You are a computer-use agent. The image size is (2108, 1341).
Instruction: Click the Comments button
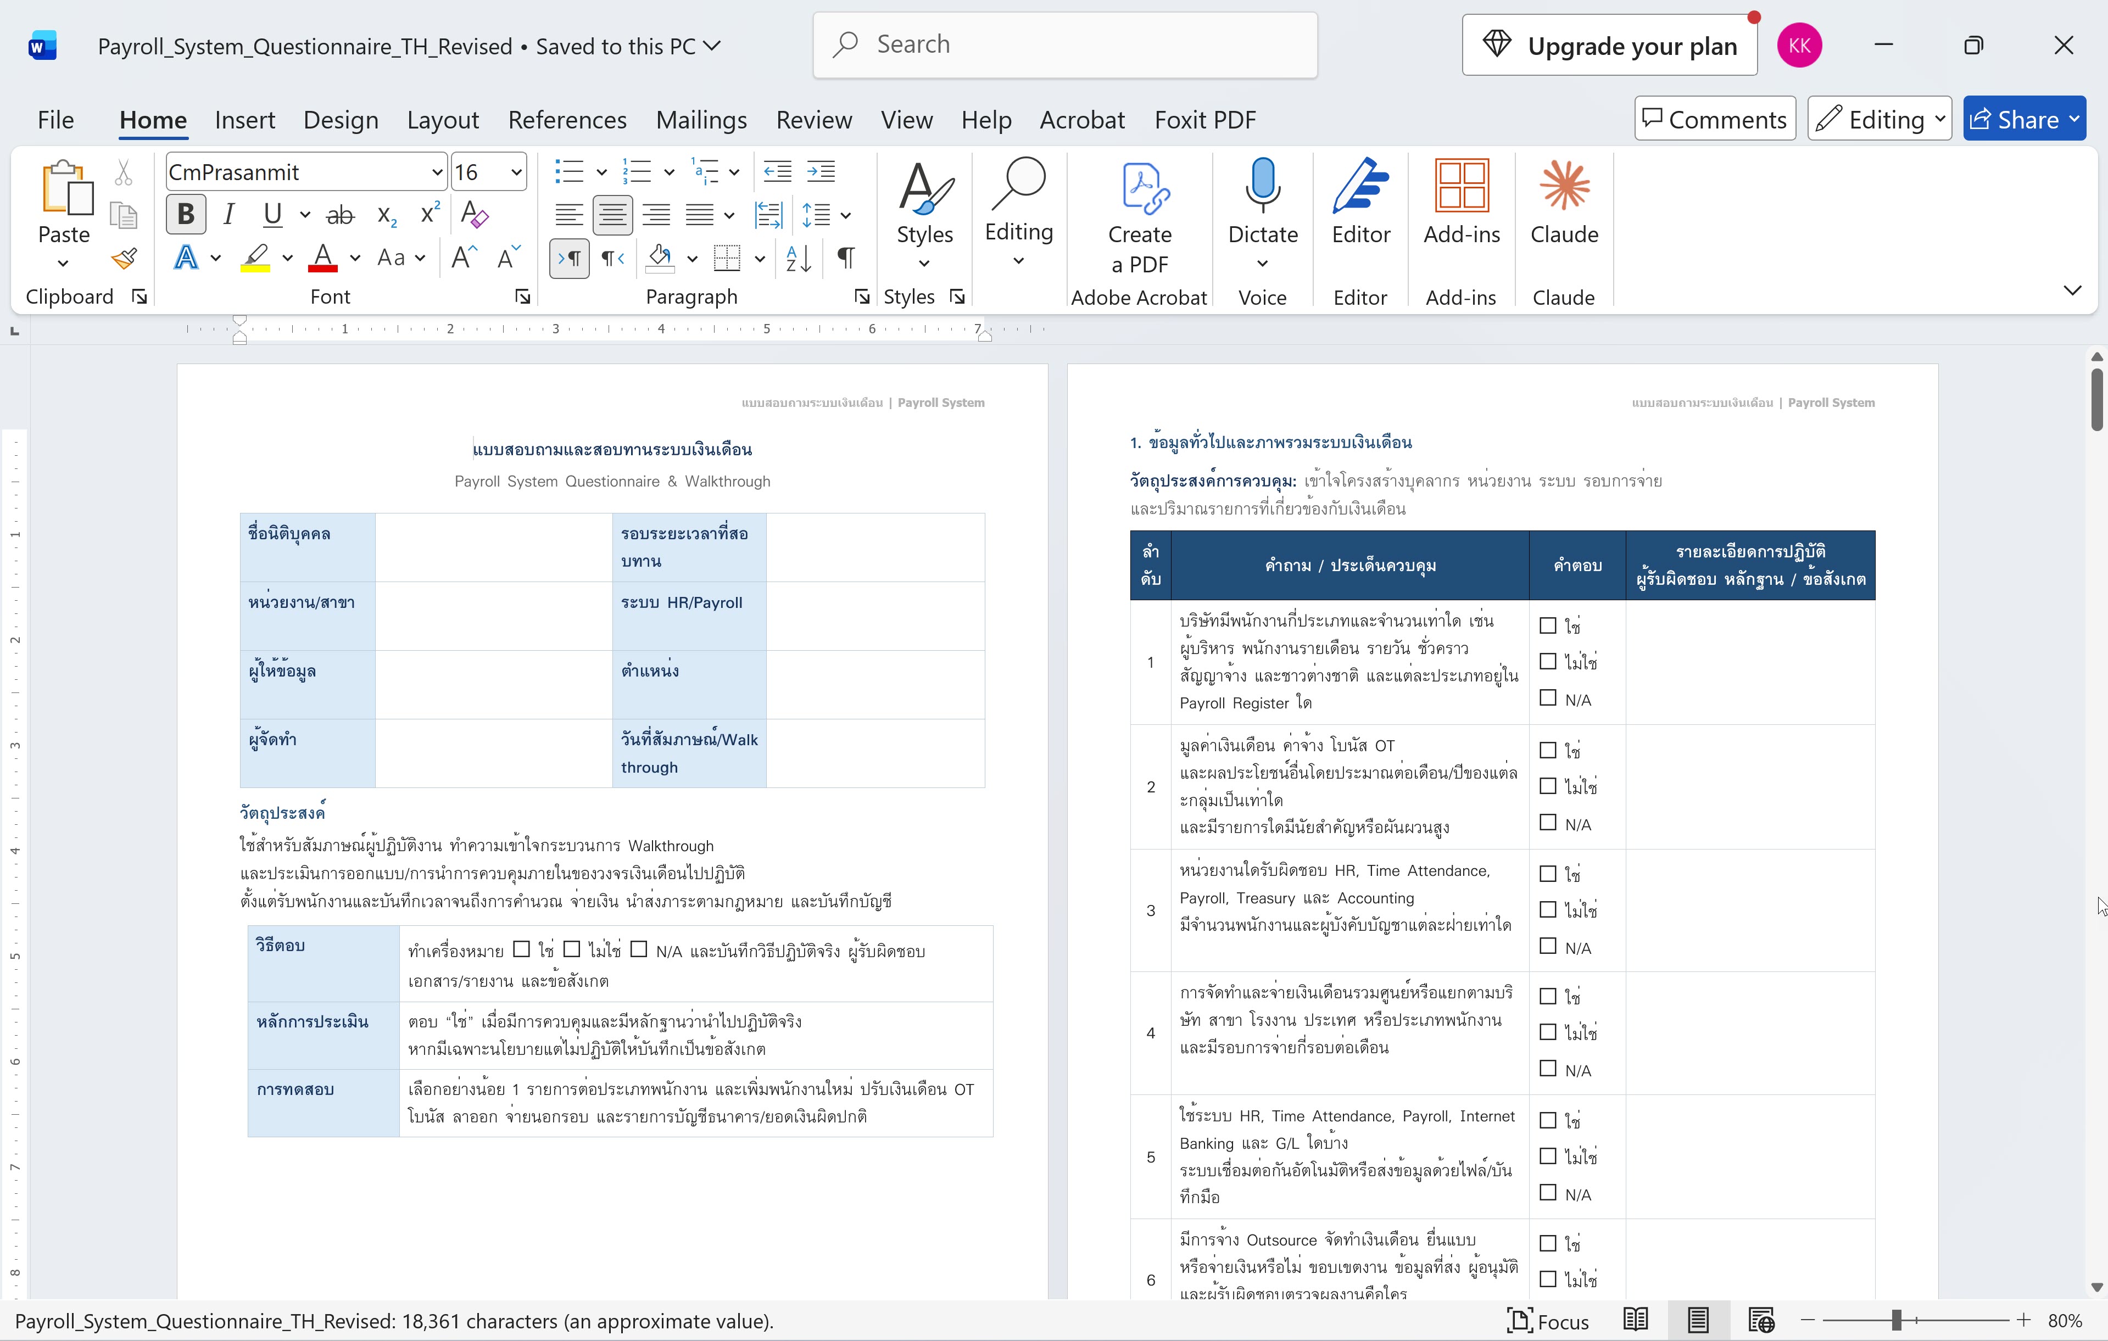tap(1714, 119)
